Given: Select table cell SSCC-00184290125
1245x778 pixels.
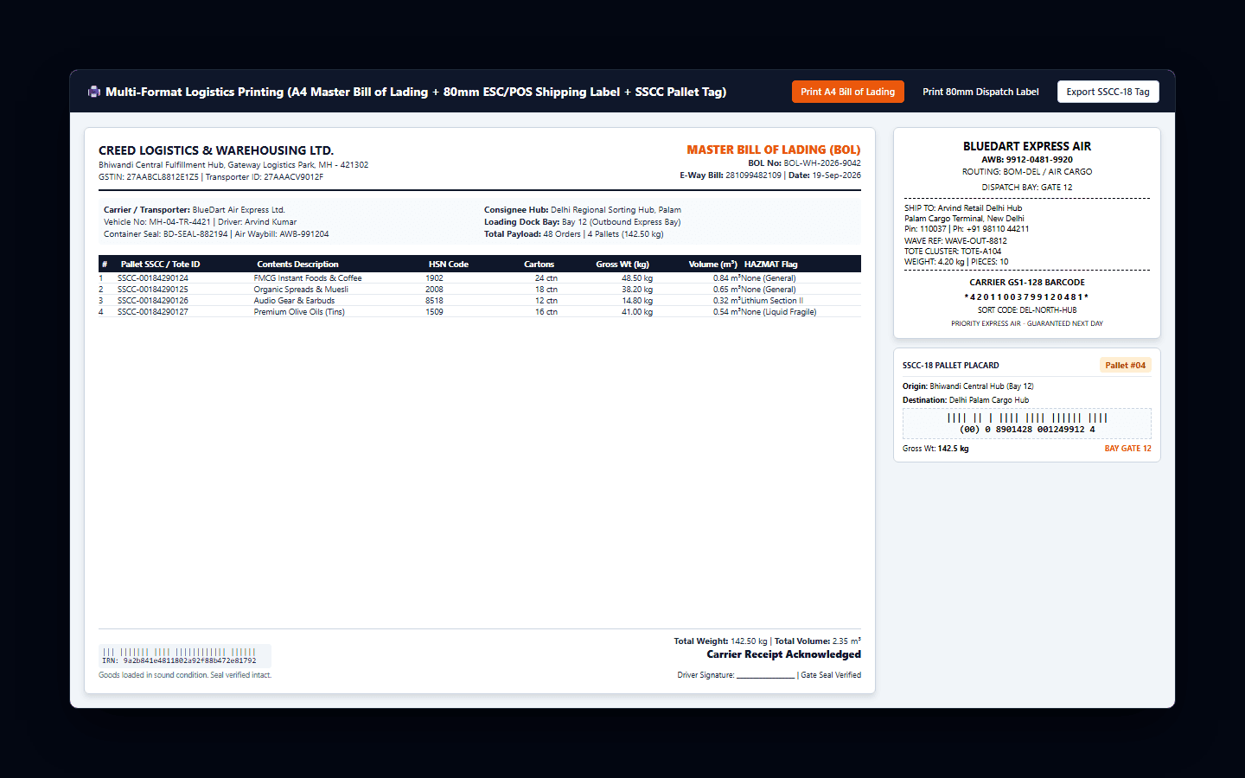Looking at the screenshot, I should click(152, 290).
